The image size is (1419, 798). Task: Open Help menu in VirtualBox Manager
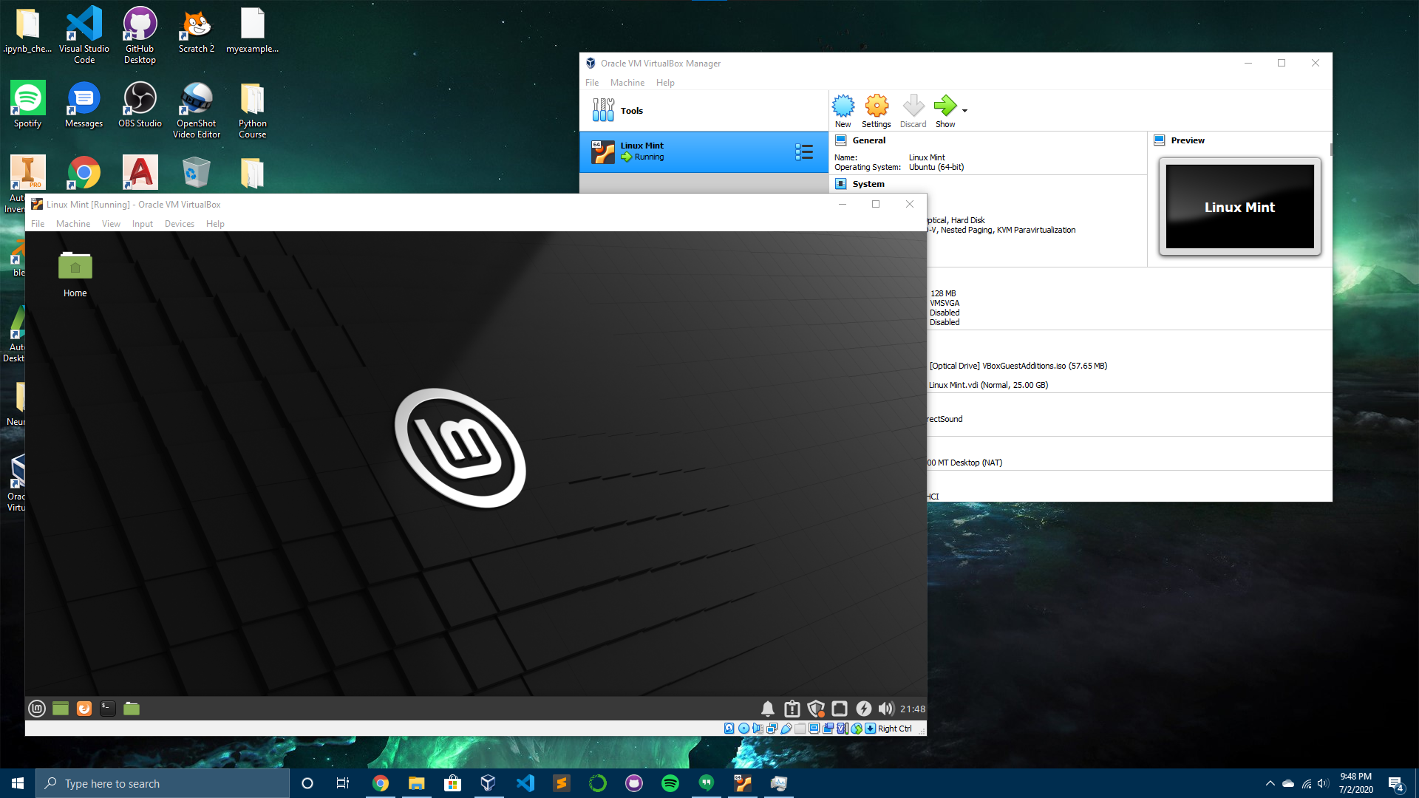(x=665, y=83)
